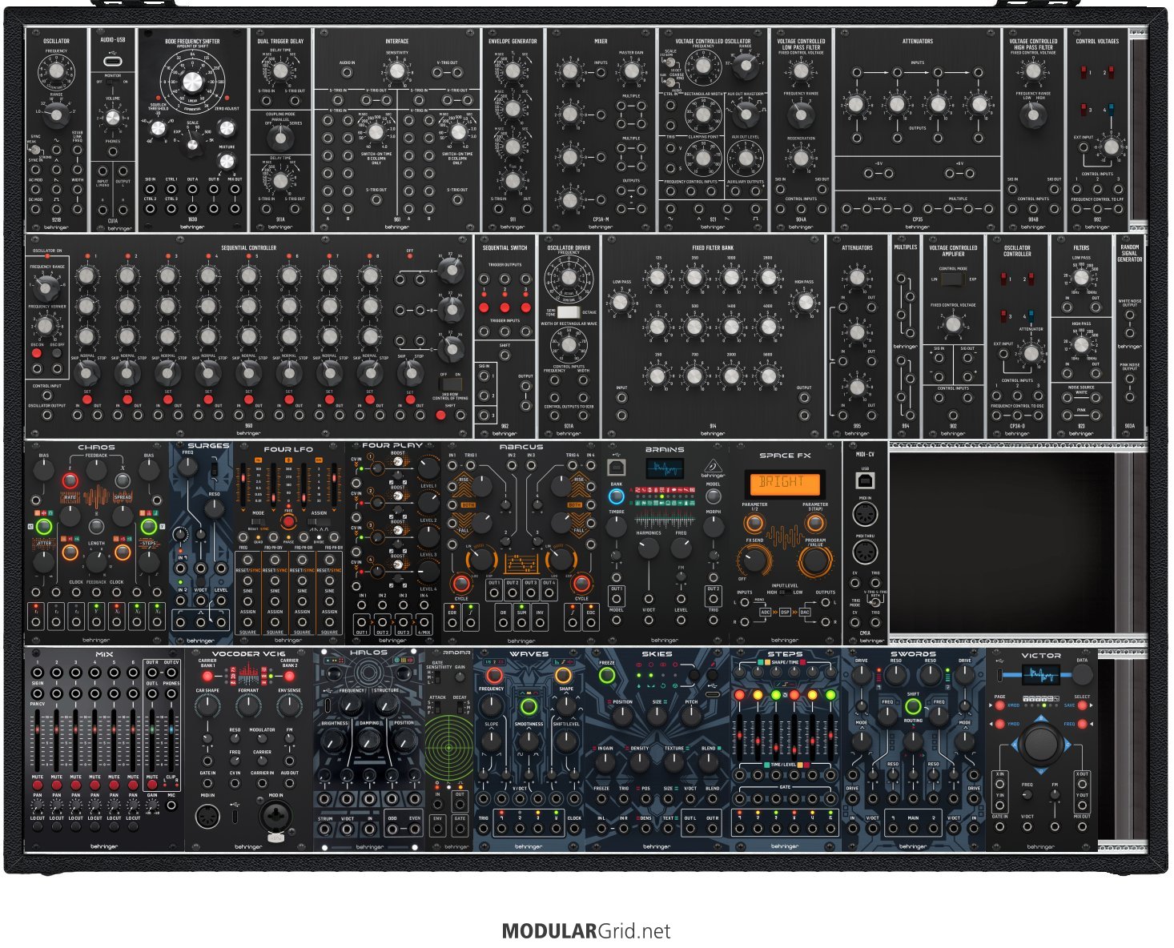Viewport: 1174px width, 948px height.
Task: Click the MIXTURE knob on the Bode Frequency Shifter
Action: coord(227,161)
